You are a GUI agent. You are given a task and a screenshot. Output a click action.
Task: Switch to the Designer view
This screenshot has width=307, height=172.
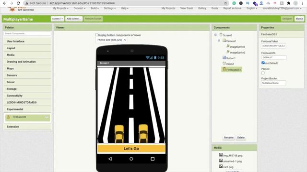287,19
